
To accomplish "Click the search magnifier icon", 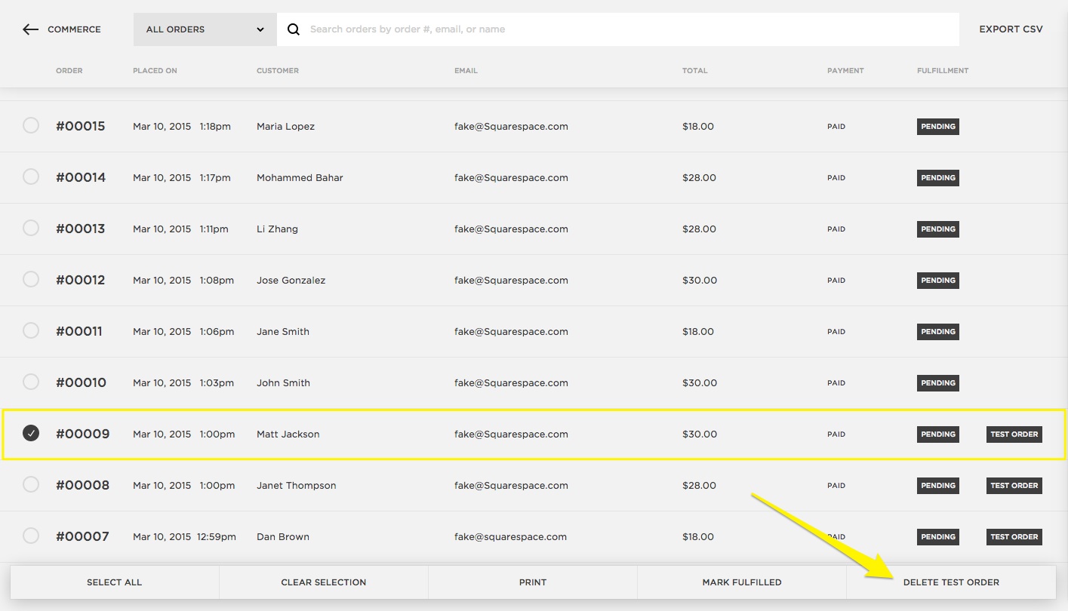I will click(294, 29).
